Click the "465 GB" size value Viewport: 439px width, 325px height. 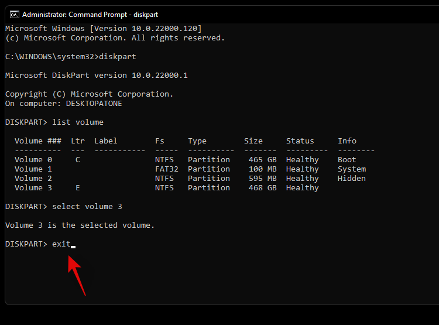(x=262, y=160)
